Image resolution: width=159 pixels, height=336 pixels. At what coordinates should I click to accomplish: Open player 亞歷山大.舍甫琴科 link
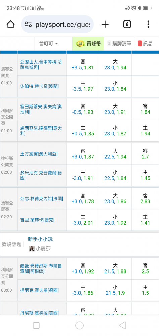[41, 65]
